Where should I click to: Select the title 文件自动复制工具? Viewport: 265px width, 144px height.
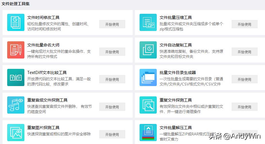pos(176,45)
